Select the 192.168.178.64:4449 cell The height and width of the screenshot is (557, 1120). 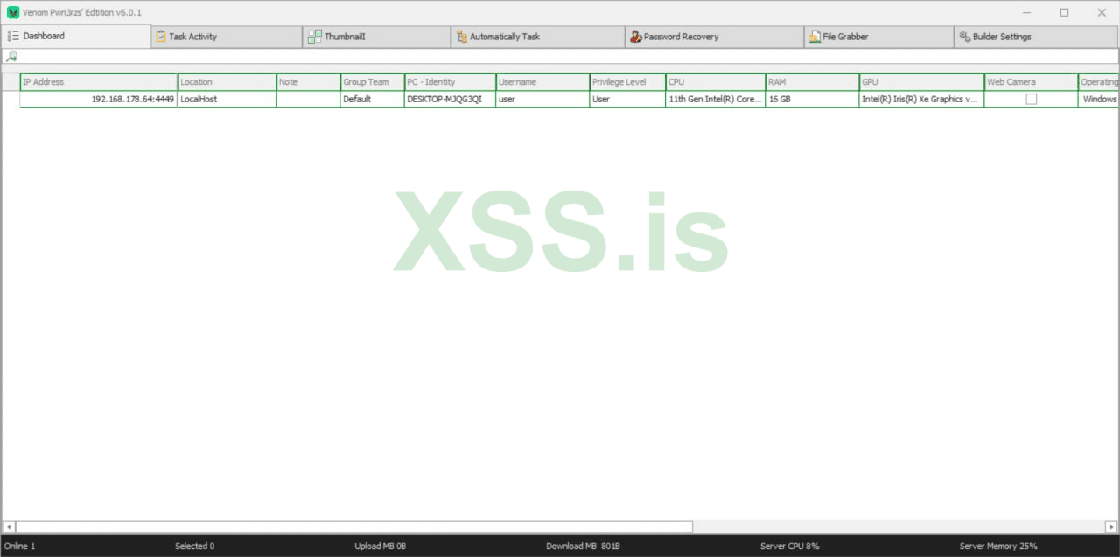tap(99, 100)
